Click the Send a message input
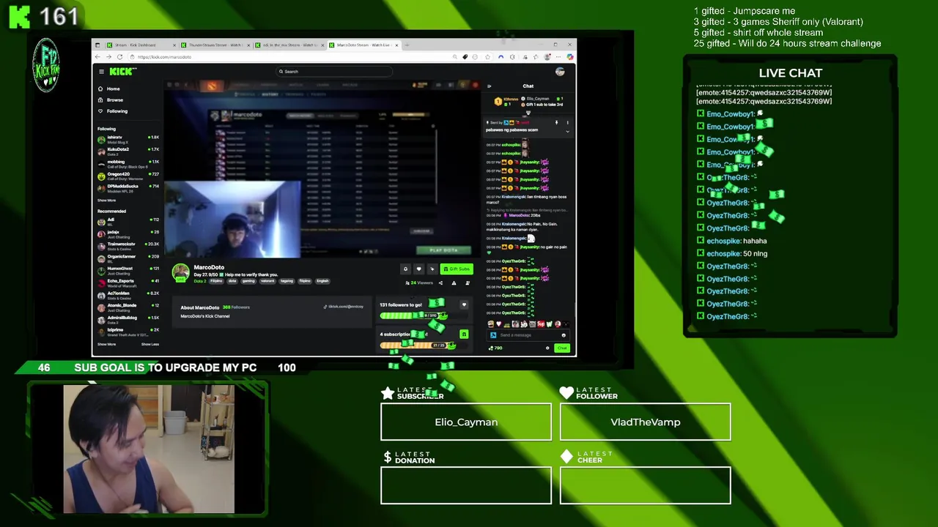The width and height of the screenshot is (938, 527). coord(528,335)
